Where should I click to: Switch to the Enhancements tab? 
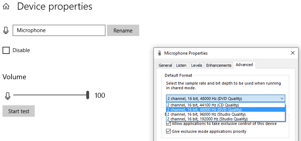pos(219,65)
